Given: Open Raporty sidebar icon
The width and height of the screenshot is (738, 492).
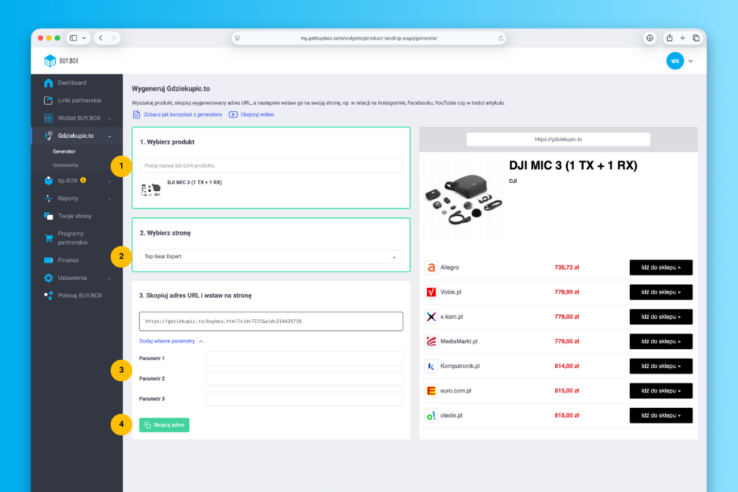Looking at the screenshot, I should (49, 199).
